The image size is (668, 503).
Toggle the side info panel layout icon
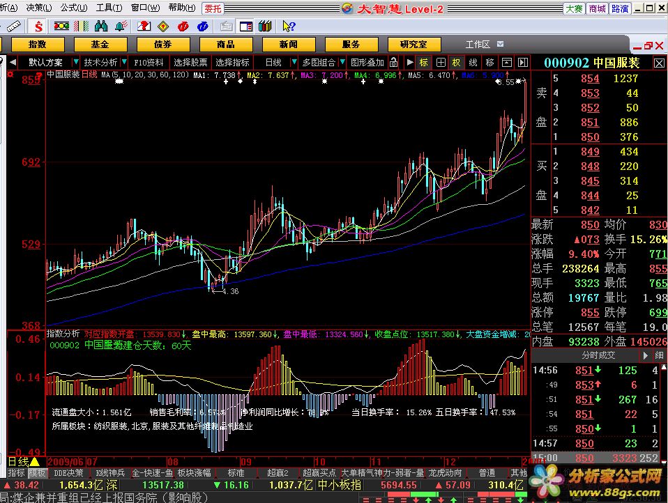pos(246,26)
